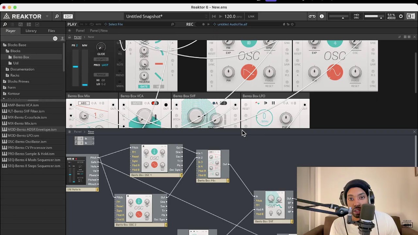The height and width of the screenshot is (235, 418).
Task: Adjust the output level slider in the header
Action: coord(374,16)
